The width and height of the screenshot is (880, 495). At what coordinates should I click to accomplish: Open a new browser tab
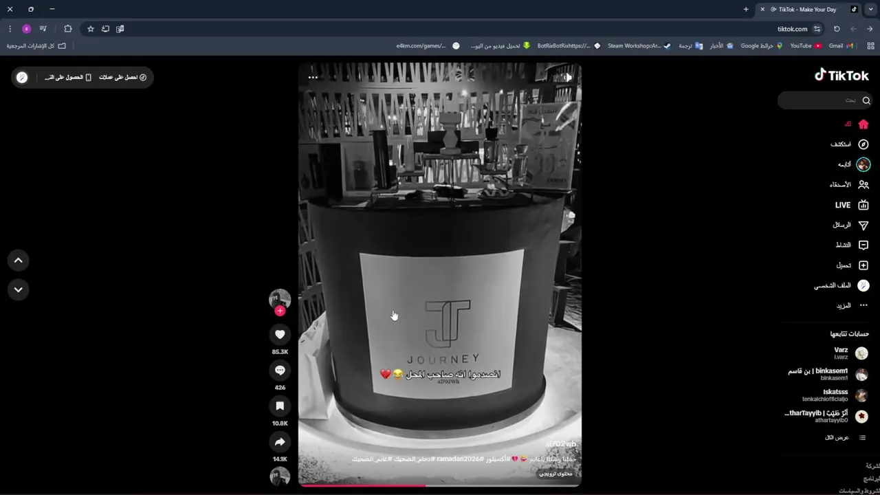pyautogui.click(x=746, y=9)
